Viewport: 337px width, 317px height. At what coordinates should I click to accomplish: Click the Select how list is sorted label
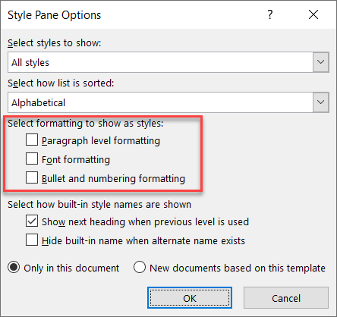61,83
